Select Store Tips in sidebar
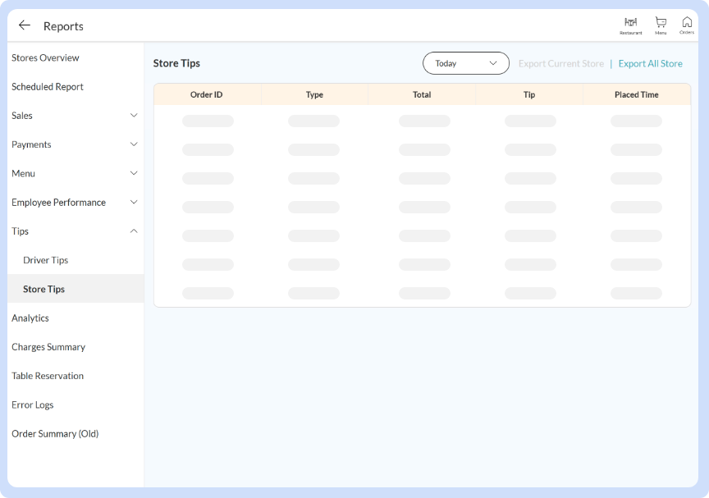Image resolution: width=709 pixels, height=498 pixels. coord(43,289)
